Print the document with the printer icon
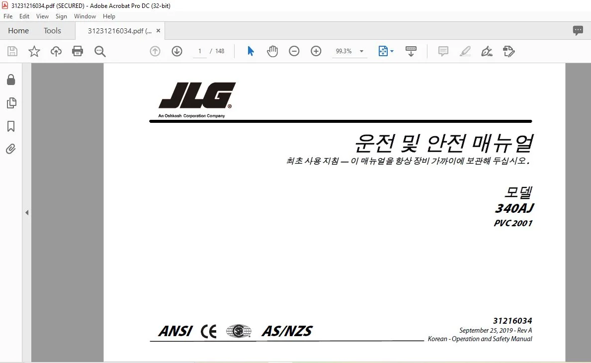This screenshot has width=591, height=363. point(78,51)
